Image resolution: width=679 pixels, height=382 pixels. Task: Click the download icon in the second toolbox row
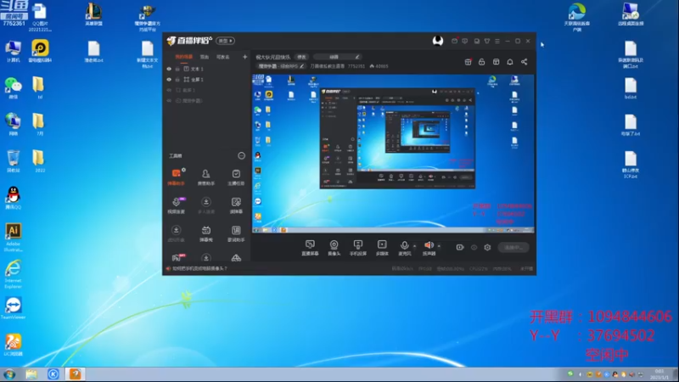(206, 202)
